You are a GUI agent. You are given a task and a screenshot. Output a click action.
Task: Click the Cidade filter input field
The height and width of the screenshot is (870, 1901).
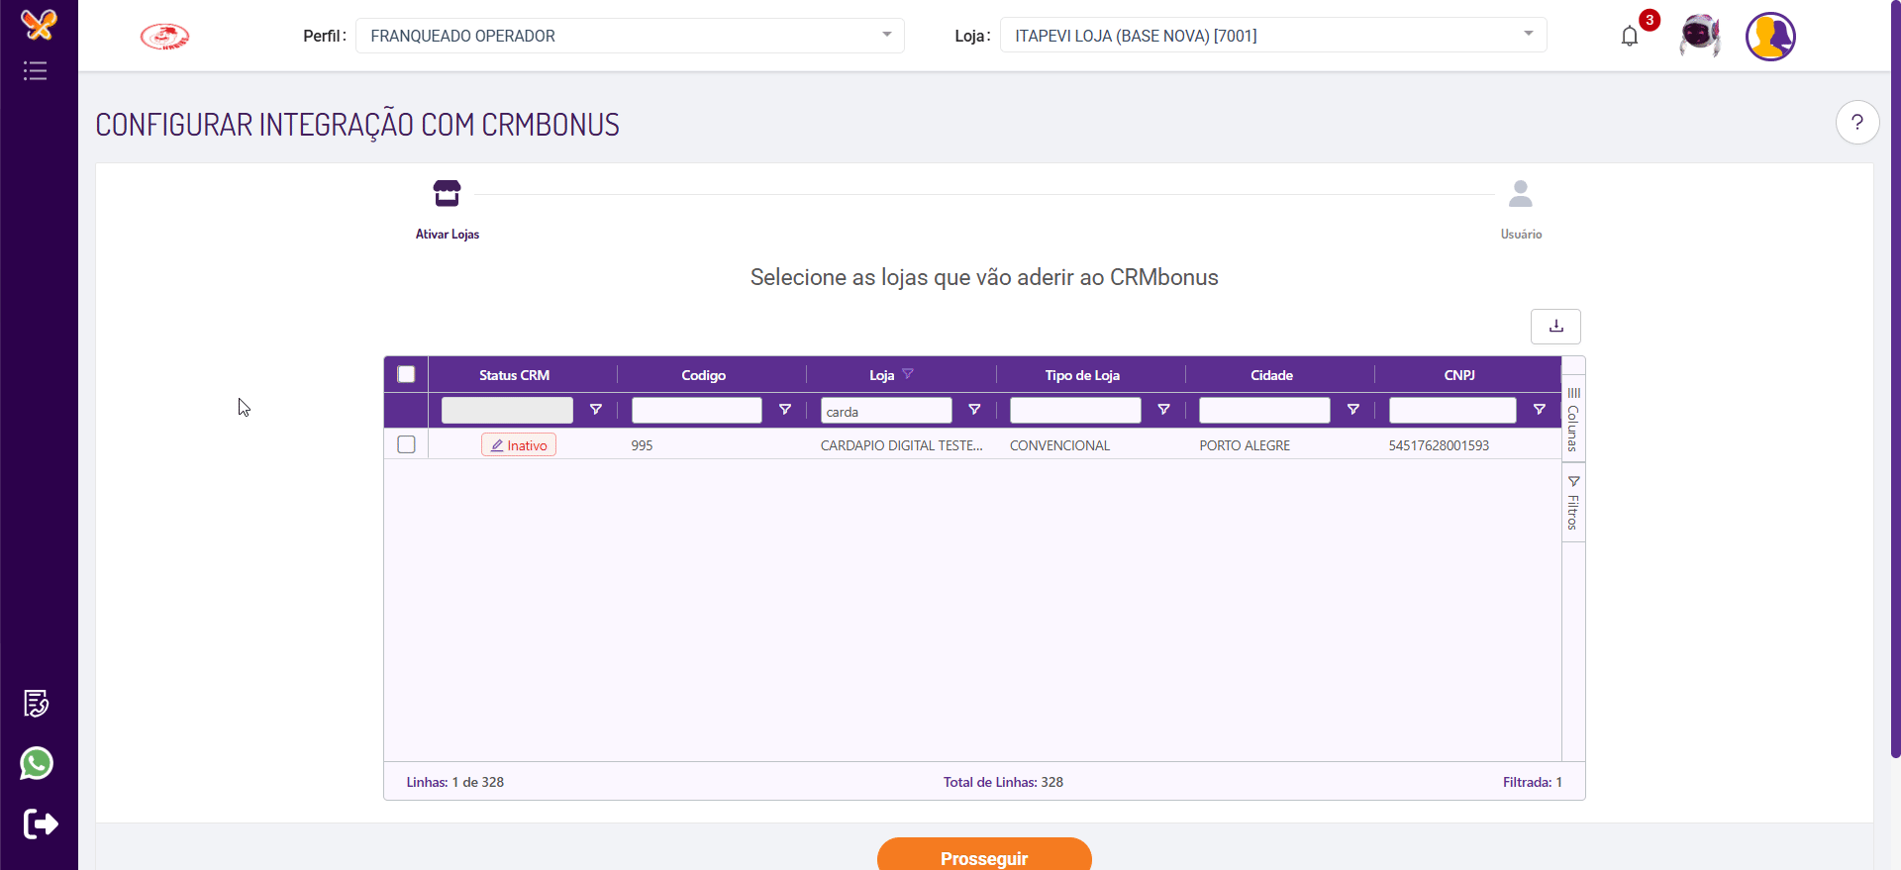[x=1264, y=411]
